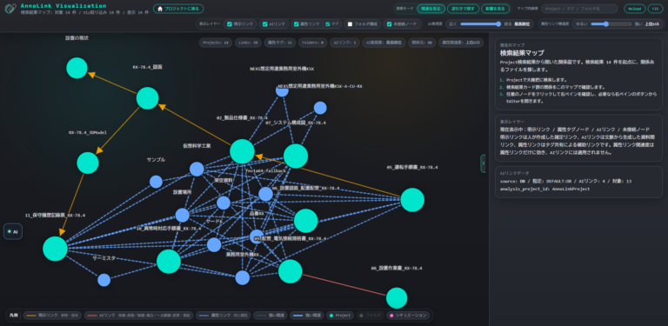Click the 属性リンク legend item

point(224,316)
